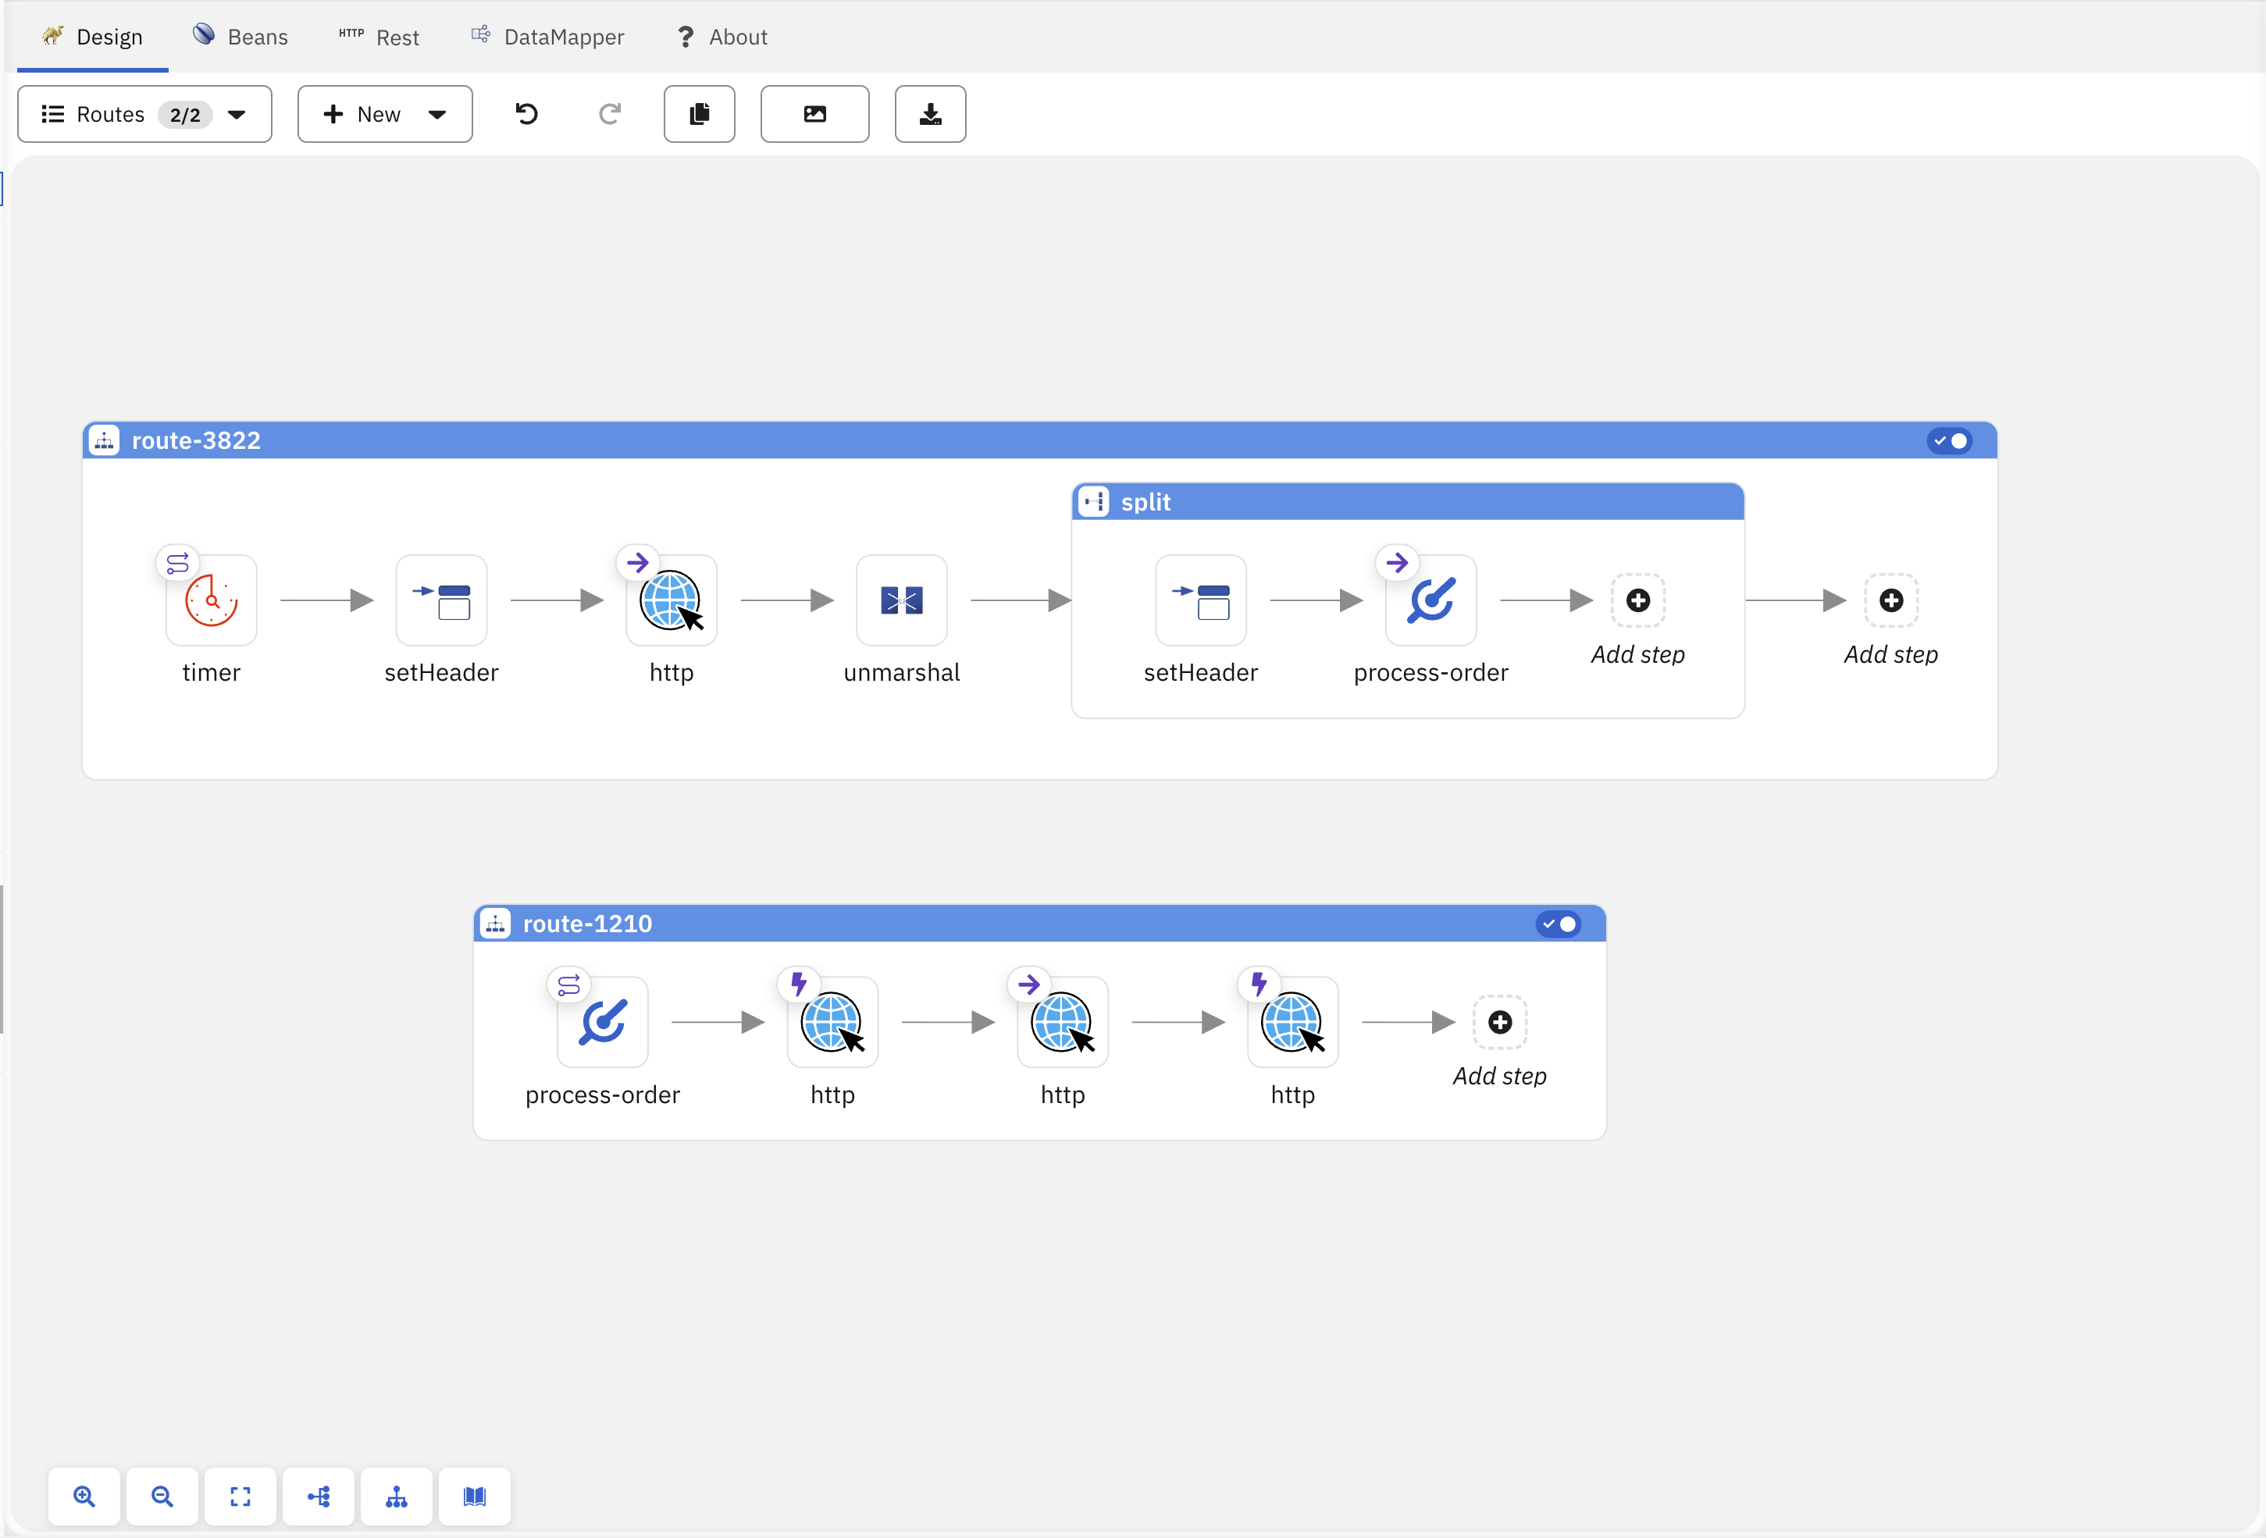Click the export as image icon
The width and height of the screenshot is (2266, 1538).
coord(815,114)
